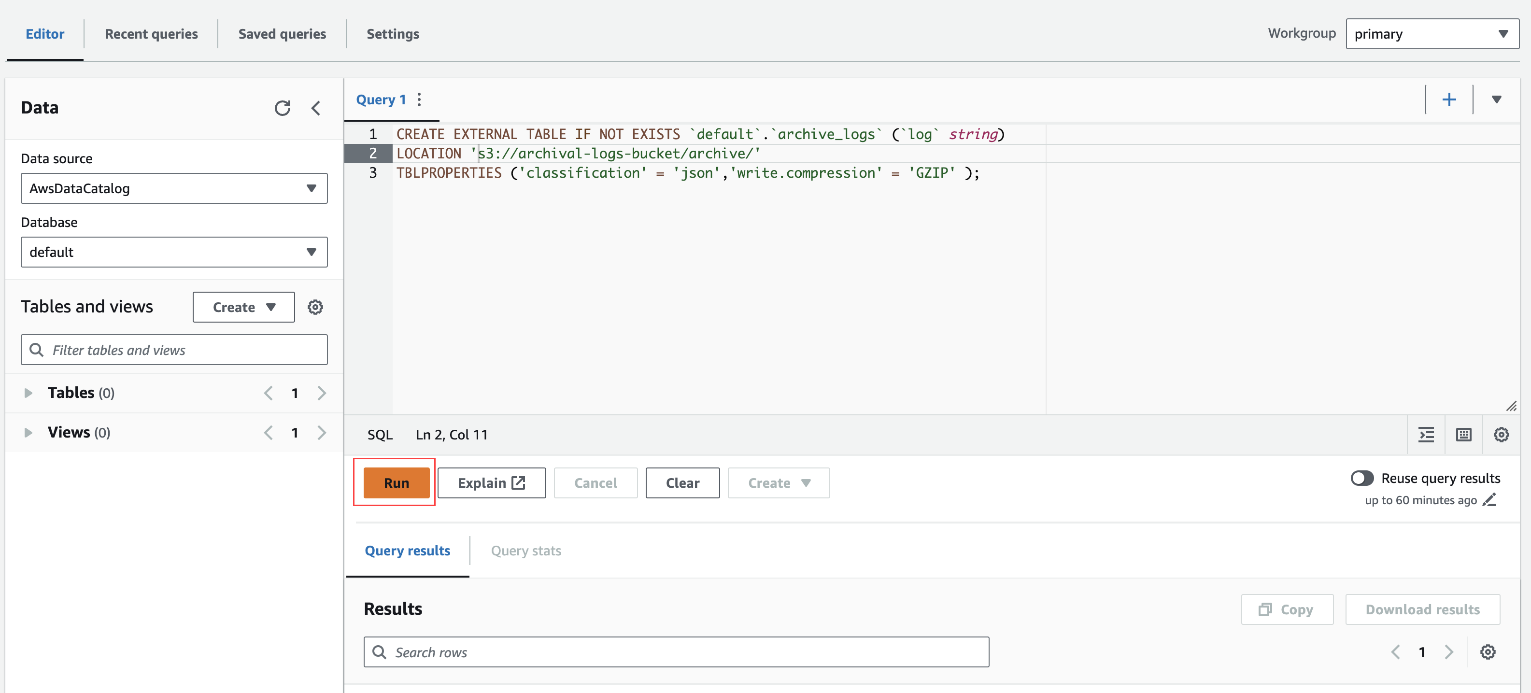Click the Ln 2, Col 11 indicator

tap(452, 435)
